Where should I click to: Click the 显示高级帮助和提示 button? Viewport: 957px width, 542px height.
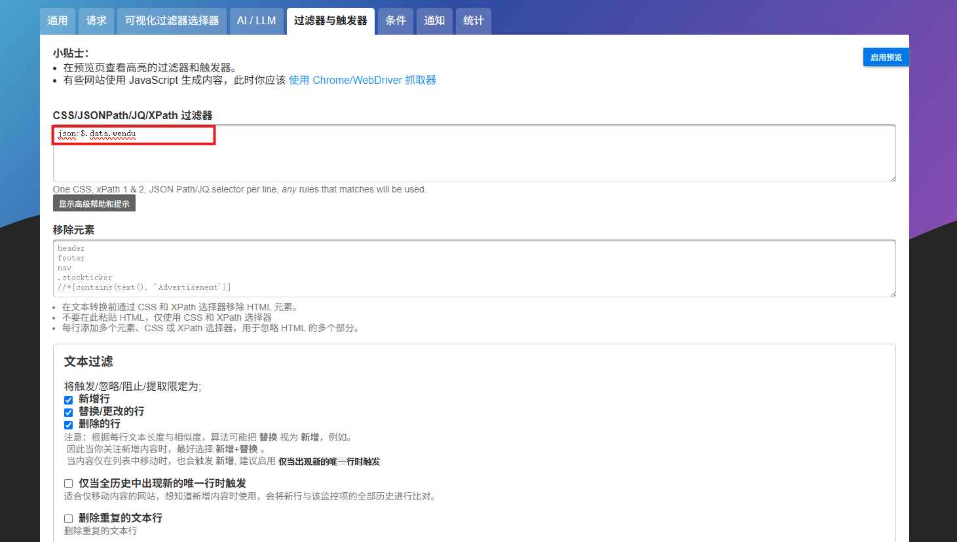point(94,204)
